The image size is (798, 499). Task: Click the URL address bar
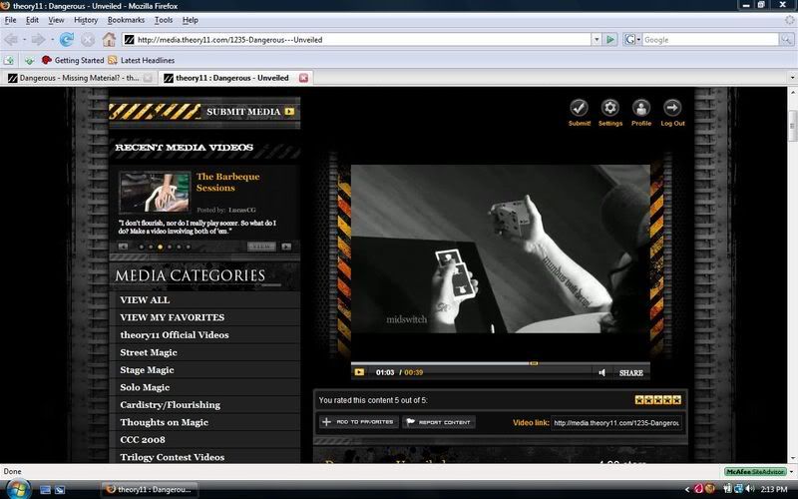(356, 39)
